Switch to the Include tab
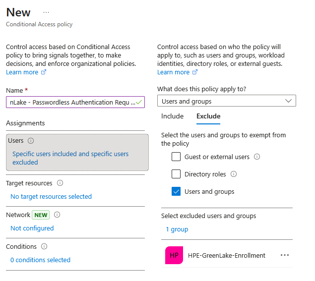 click(172, 116)
